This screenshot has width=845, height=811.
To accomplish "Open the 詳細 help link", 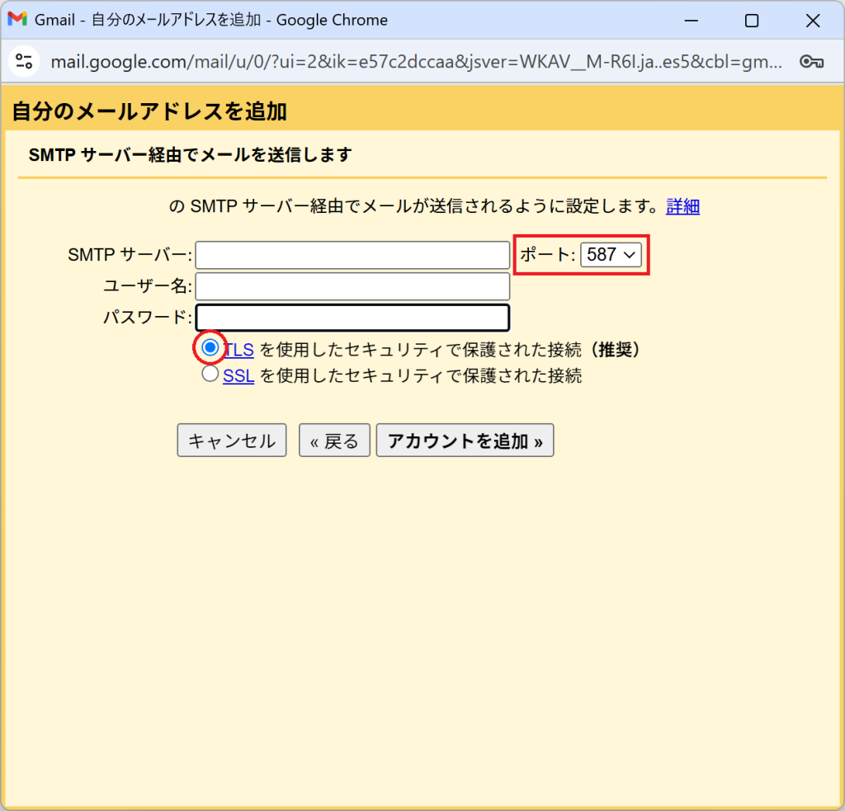I will pyautogui.click(x=682, y=205).
